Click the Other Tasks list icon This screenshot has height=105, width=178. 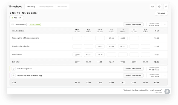[13, 24]
